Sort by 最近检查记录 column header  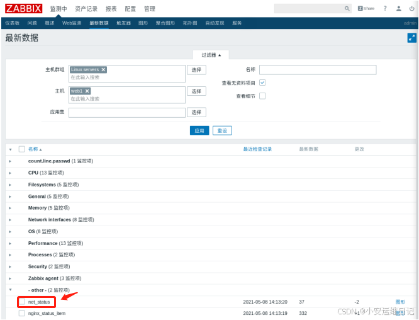(257, 149)
